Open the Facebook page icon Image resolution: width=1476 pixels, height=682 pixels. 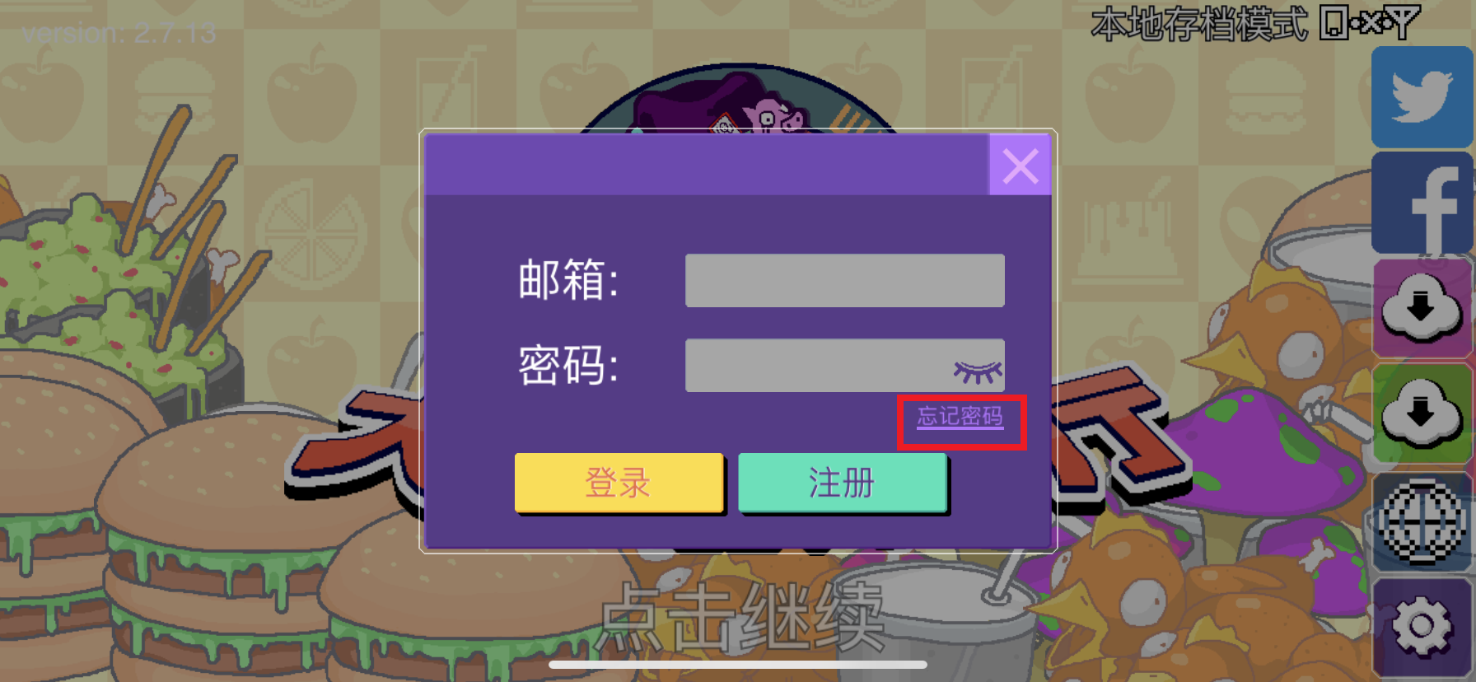(x=1422, y=203)
